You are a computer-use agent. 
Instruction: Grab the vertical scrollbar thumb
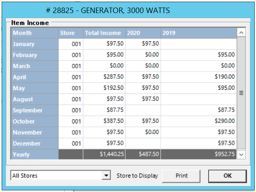(241, 93)
